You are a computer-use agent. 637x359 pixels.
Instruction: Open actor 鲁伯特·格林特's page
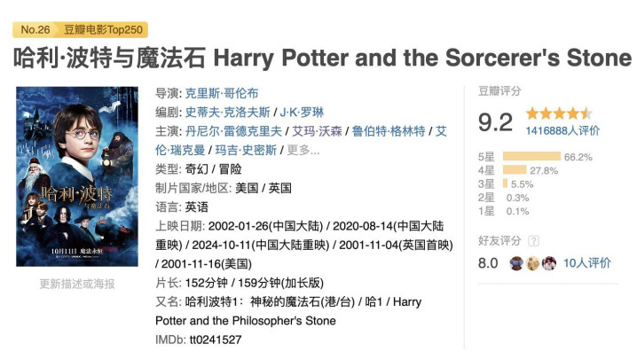tap(389, 131)
